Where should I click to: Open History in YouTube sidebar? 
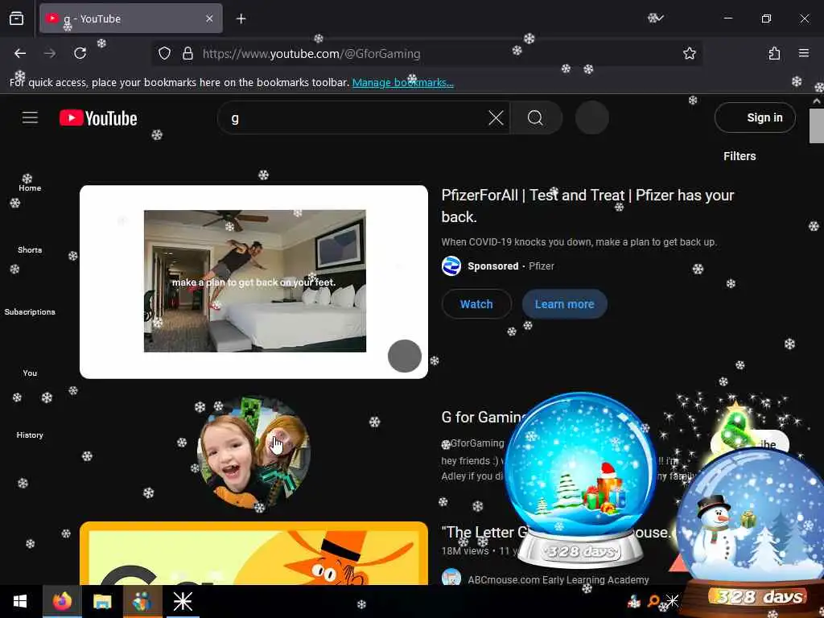(x=30, y=430)
